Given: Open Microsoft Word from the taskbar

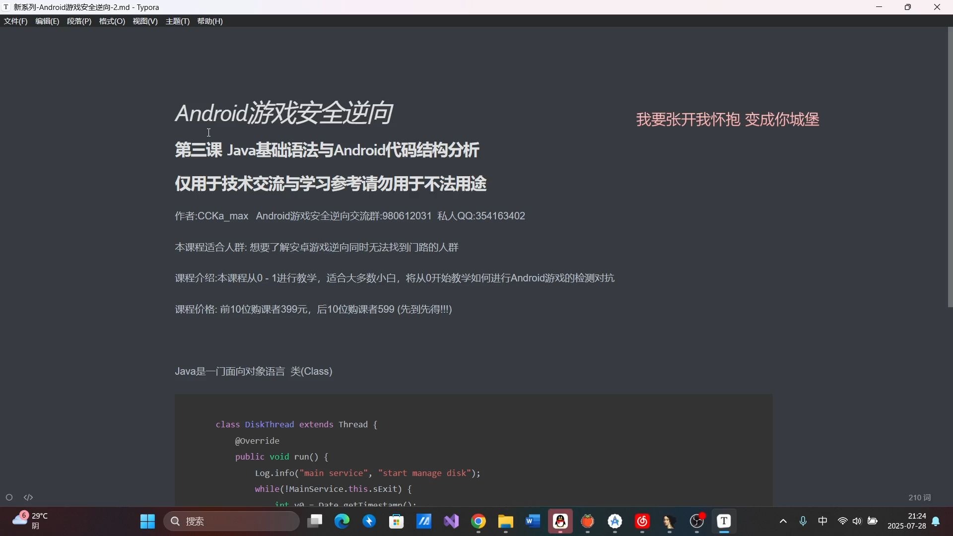Looking at the screenshot, I should pyautogui.click(x=532, y=521).
